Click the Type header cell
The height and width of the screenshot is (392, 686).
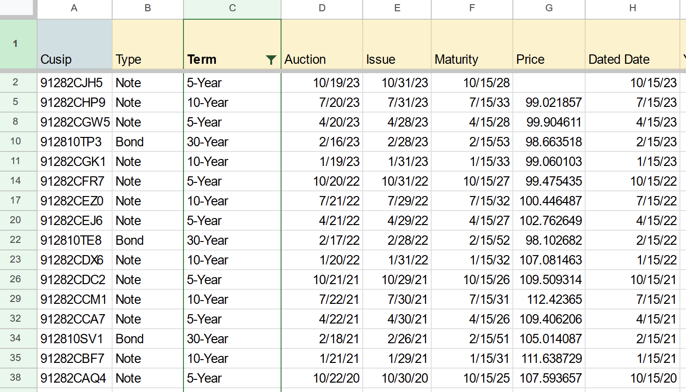(147, 44)
